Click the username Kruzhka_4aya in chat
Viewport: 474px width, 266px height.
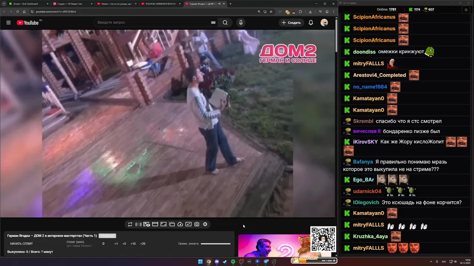coord(370,236)
